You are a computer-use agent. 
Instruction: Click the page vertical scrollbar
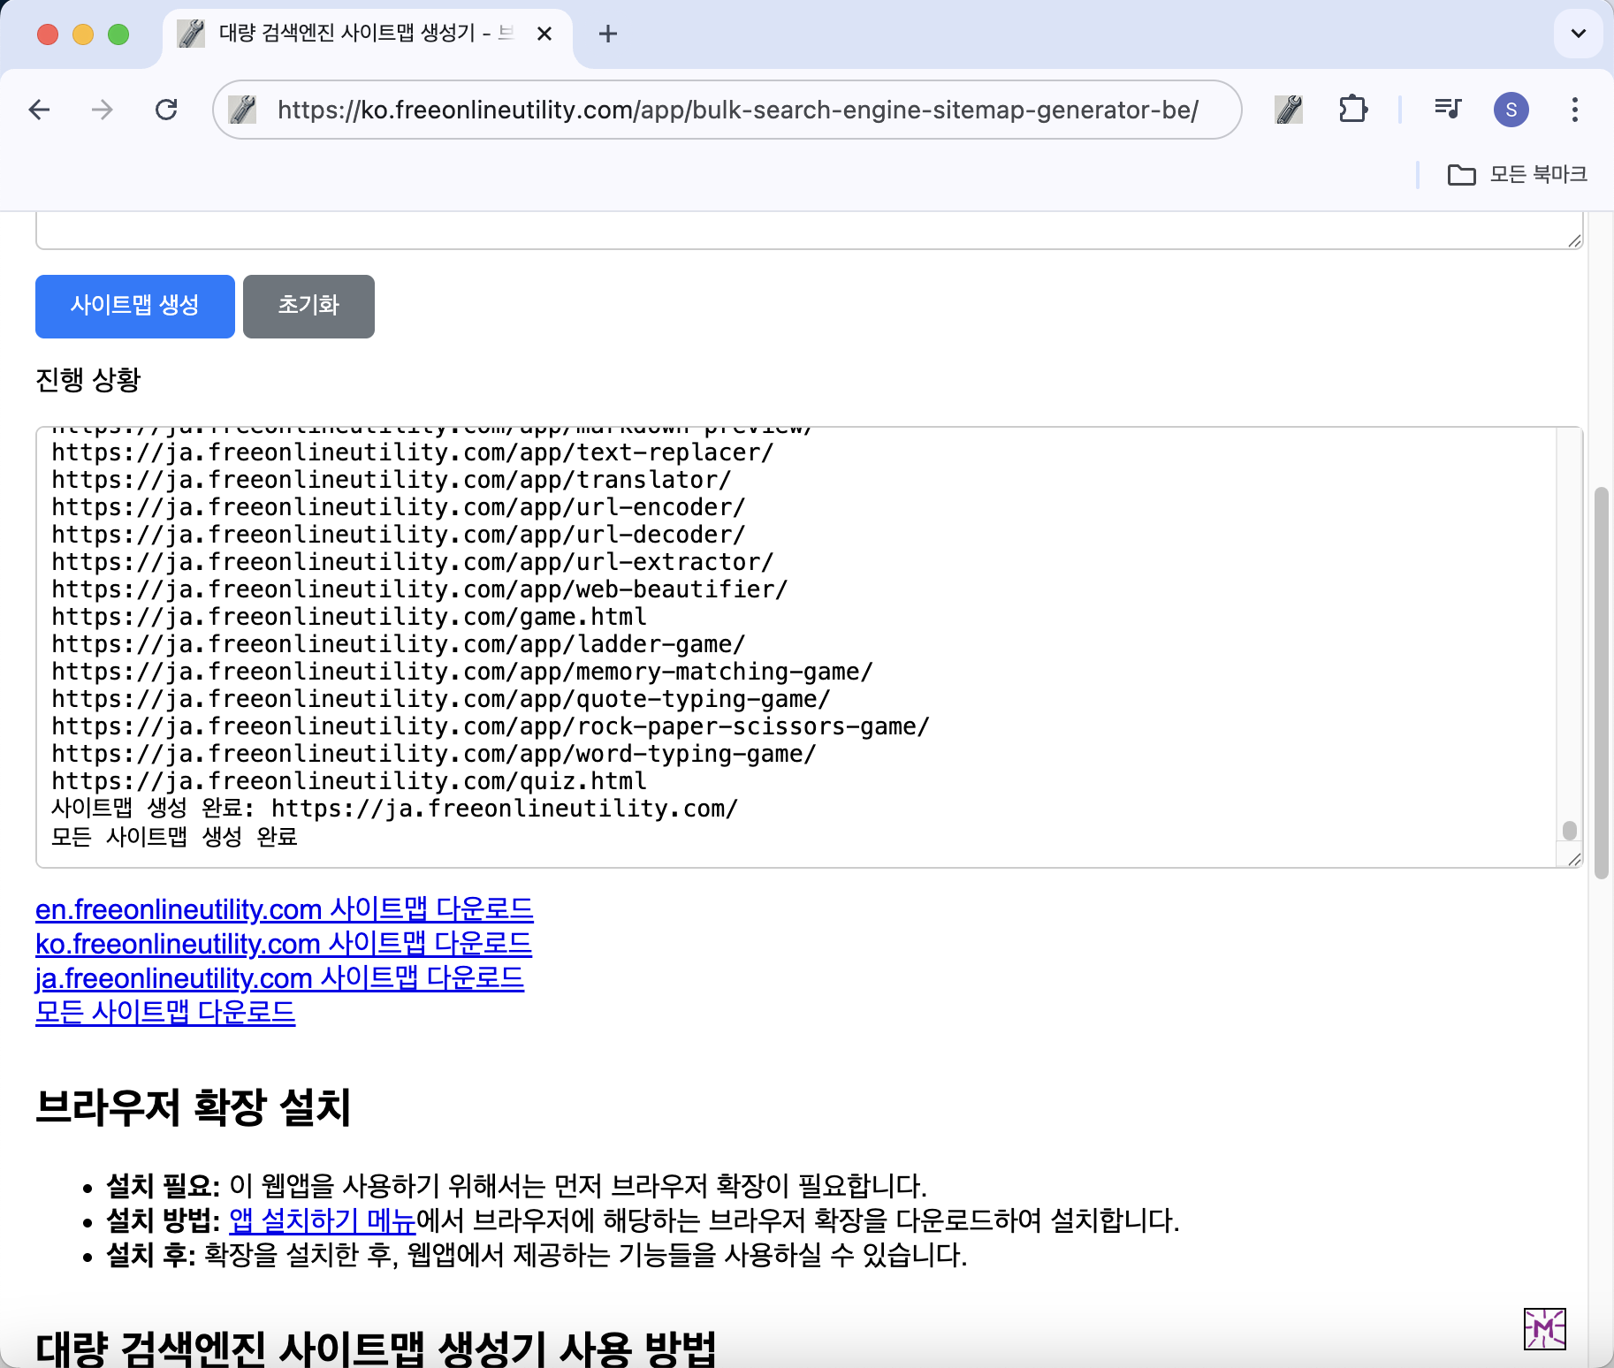(x=1602, y=682)
